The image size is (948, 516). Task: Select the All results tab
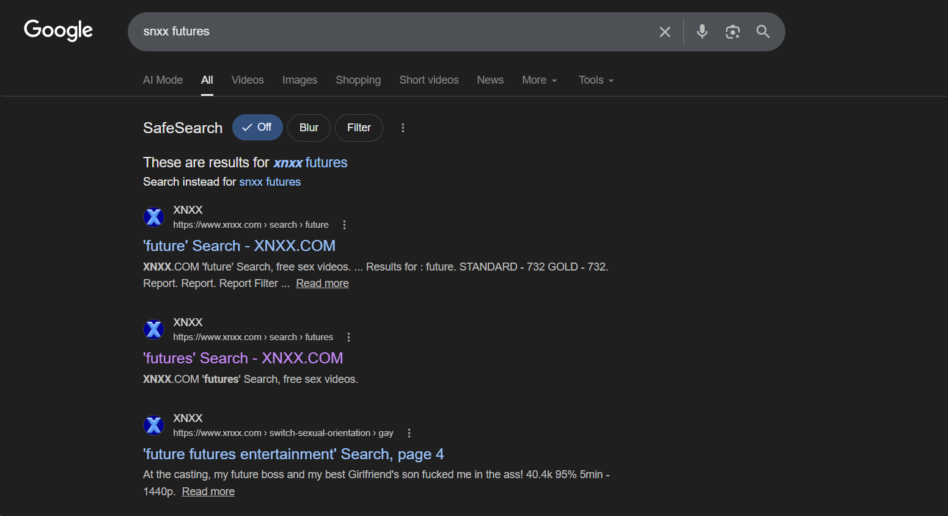pos(207,80)
